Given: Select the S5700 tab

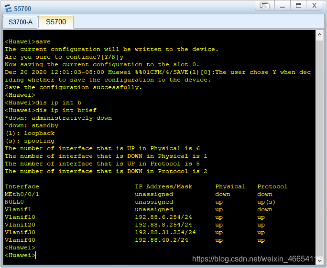Looking at the screenshot, I should (x=56, y=21).
